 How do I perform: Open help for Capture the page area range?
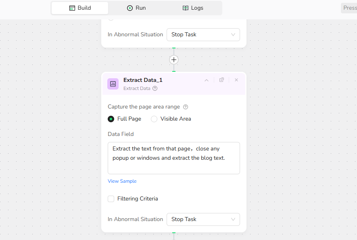[x=186, y=107]
